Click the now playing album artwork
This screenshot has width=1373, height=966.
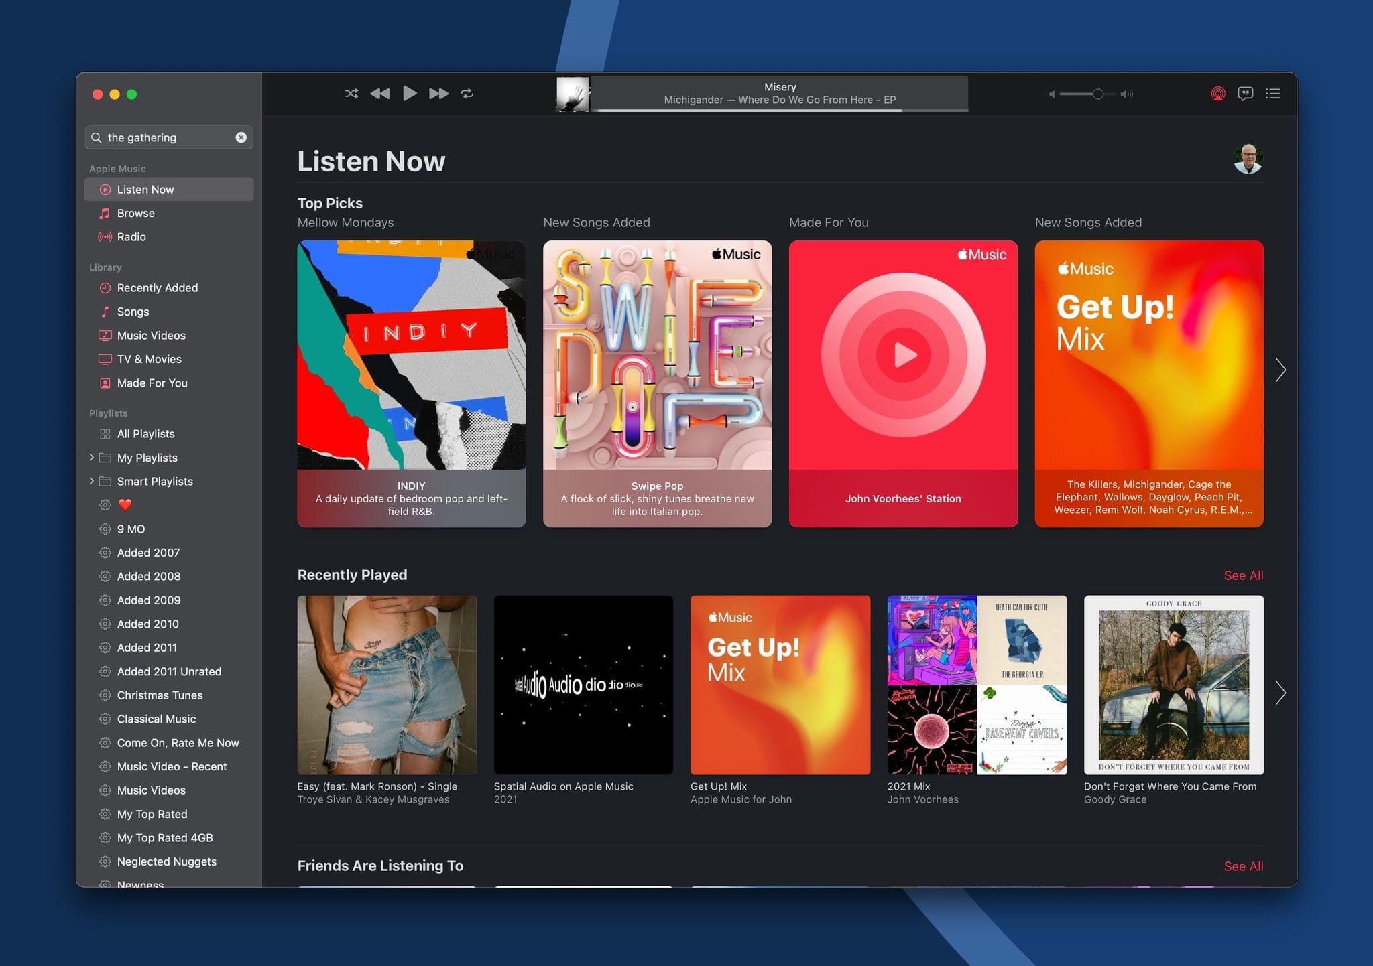pyautogui.click(x=573, y=94)
